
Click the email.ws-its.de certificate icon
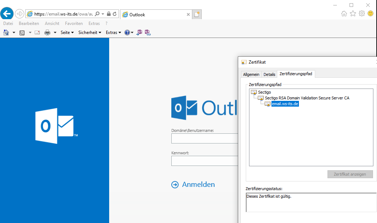pos(267,104)
